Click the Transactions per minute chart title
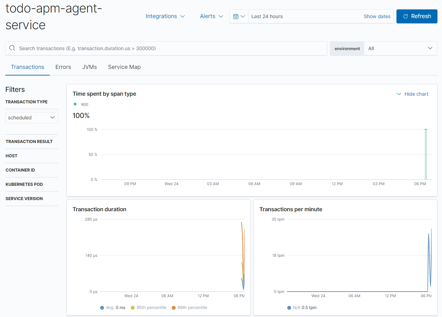The image size is (442, 317). (x=291, y=209)
